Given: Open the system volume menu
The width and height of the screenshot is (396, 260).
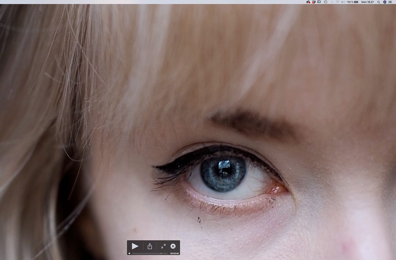Looking at the screenshot, I should (343, 2).
